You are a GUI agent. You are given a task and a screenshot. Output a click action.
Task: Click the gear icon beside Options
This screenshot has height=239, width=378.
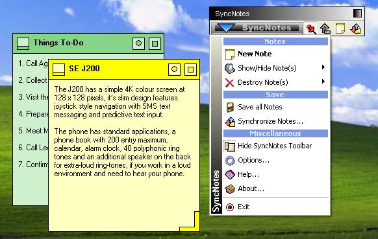click(x=230, y=161)
